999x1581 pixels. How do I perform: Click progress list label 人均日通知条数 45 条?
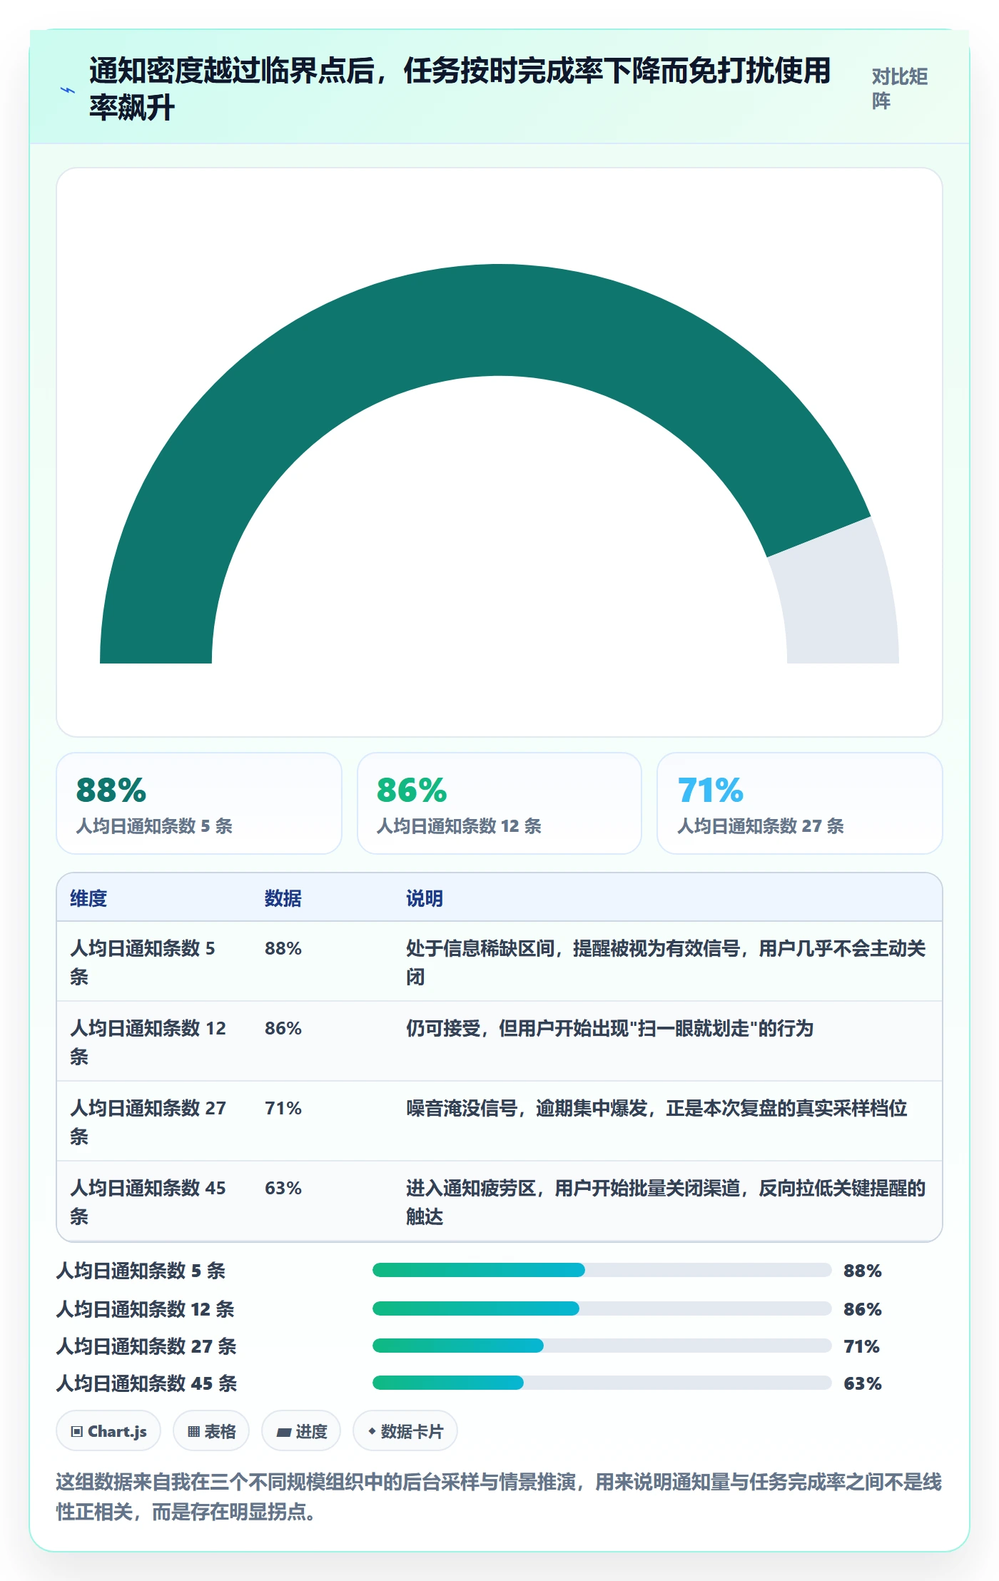(146, 1383)
